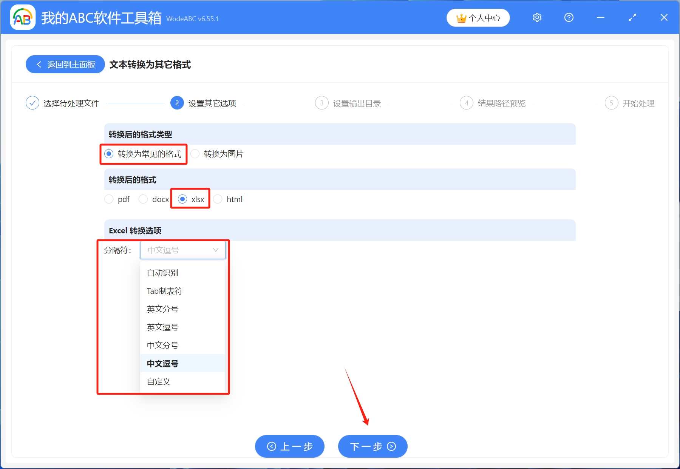Click the 下一步 button to continue
Screen dimensions: 680x469
(372, 446)
